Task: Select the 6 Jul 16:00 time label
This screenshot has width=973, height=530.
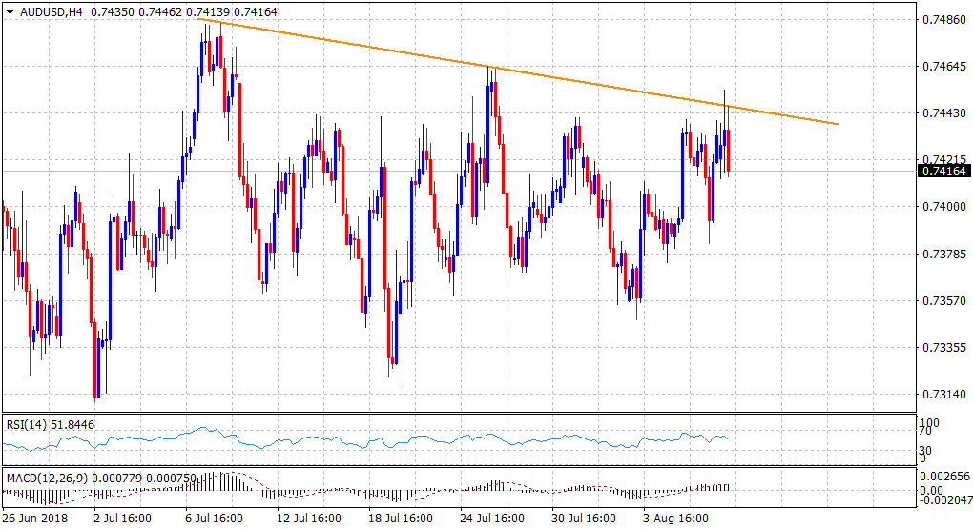Action: pyautogui.click(x=212, y=519)
